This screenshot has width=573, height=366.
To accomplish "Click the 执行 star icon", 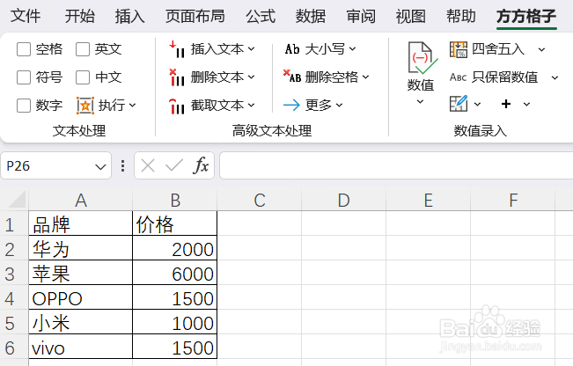I will (85, 106).
